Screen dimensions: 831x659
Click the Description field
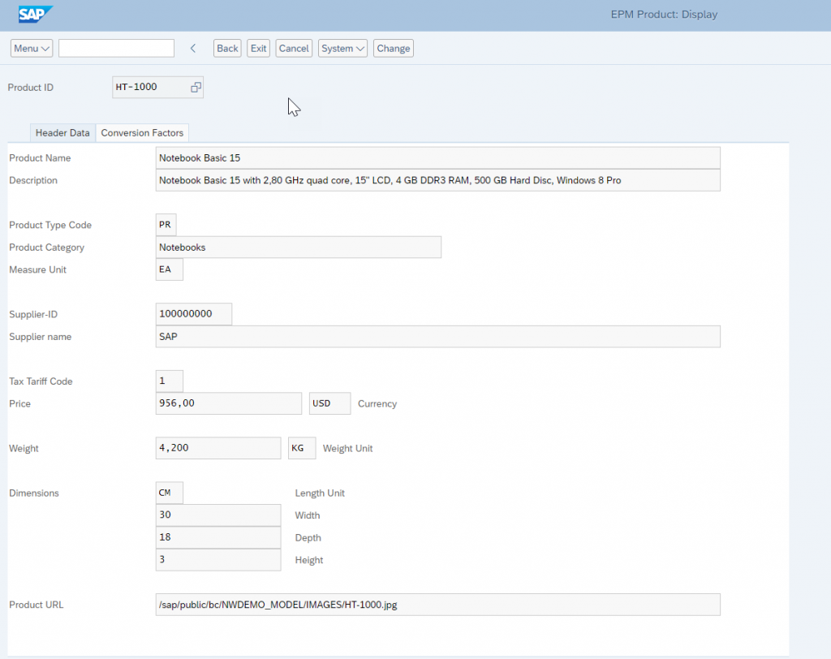coord(437,180)
